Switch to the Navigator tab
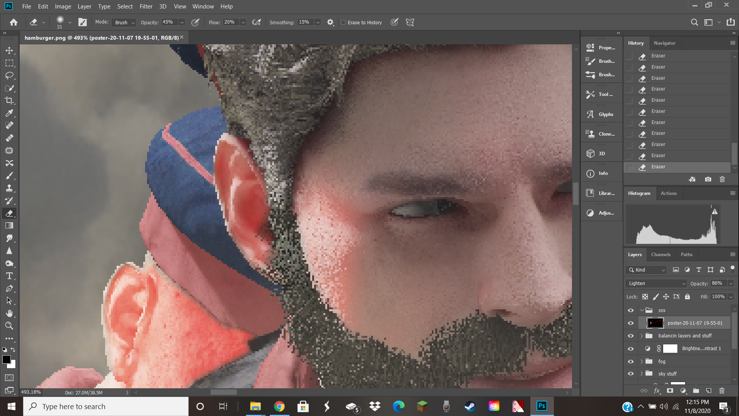Image resolution: width=739 pixels, height=416 pixels. [x=664, y=43]
